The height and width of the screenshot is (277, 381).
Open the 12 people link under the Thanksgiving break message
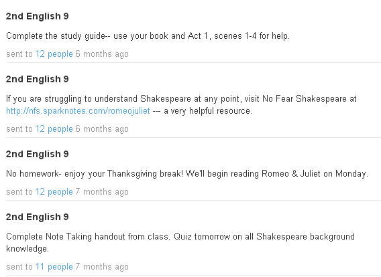(x=54, y=192)
